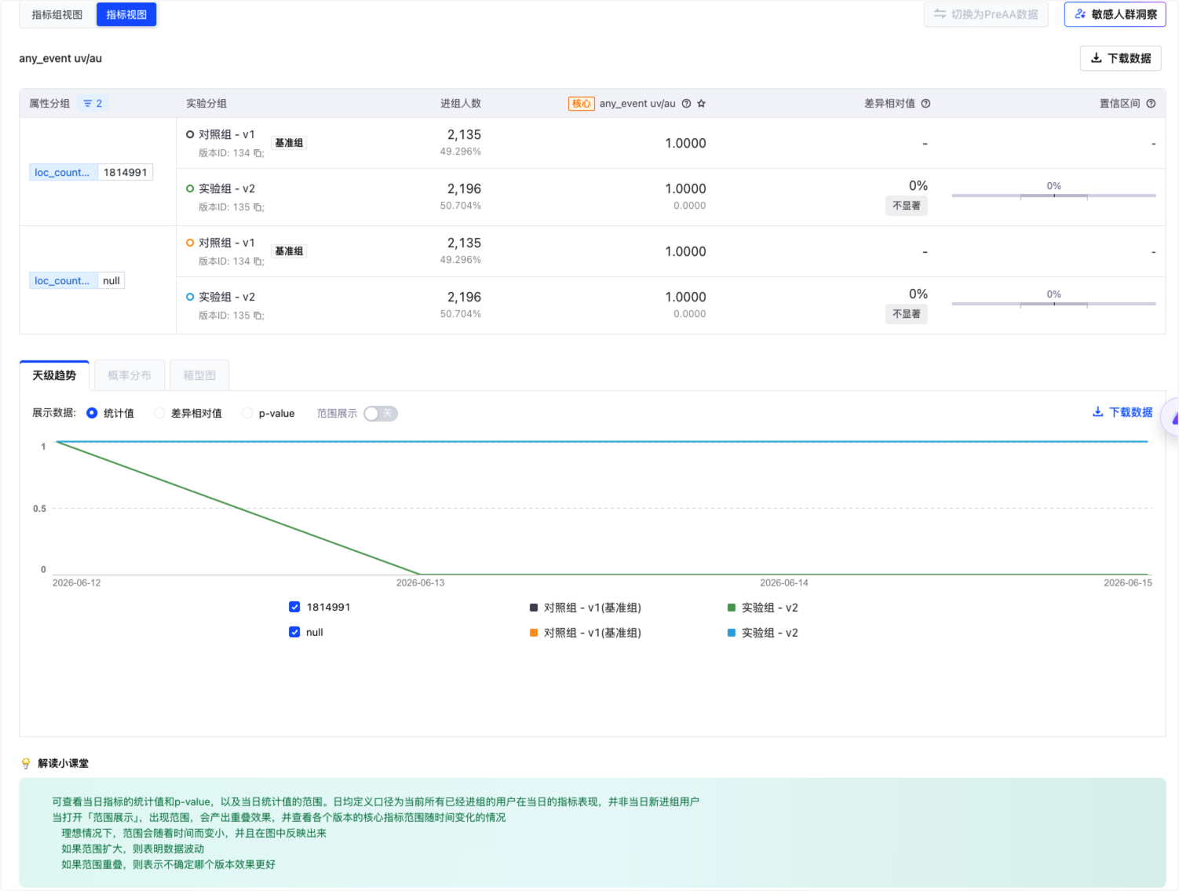
Task: Select the 统计值 radio option
Action: pyautogui.click(x=92, y=413)
